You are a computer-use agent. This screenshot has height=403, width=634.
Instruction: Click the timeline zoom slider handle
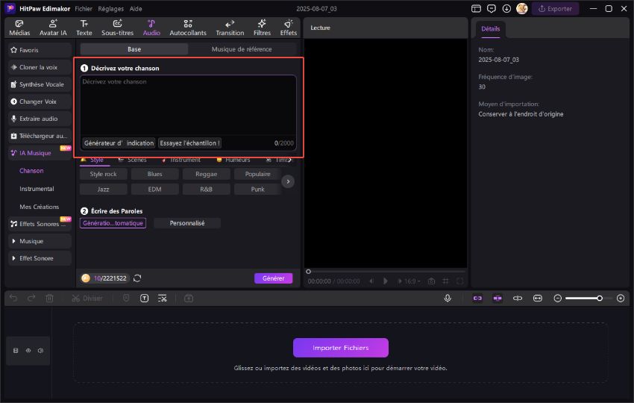tap(600, 299)
